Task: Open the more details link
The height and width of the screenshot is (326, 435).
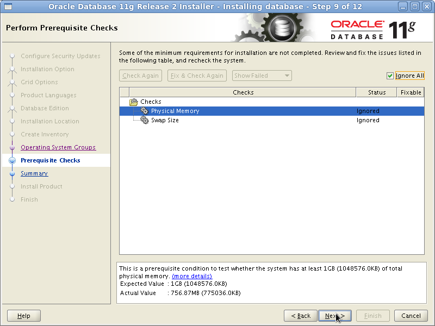Action: coord(192,276)
